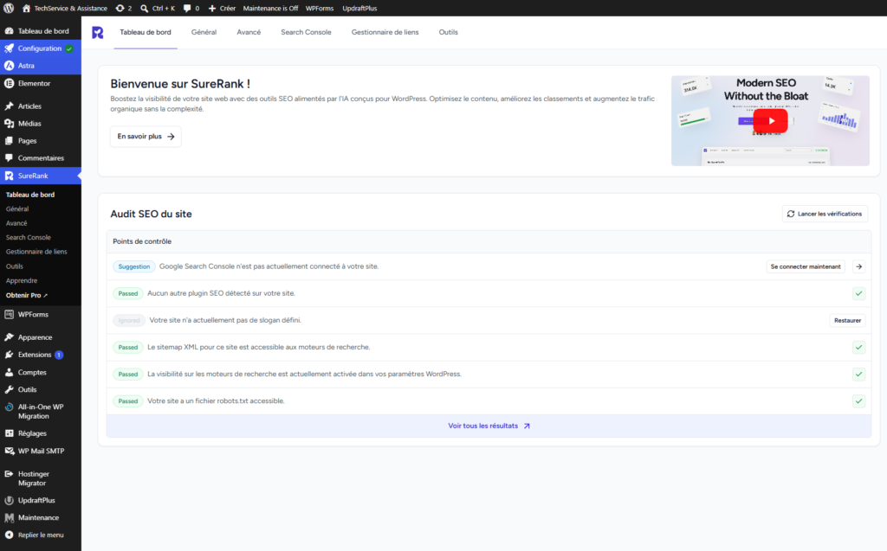The height and width of the screenshot is (551, 887).
Task: Open the Créer new content menu
Action: 222,8
